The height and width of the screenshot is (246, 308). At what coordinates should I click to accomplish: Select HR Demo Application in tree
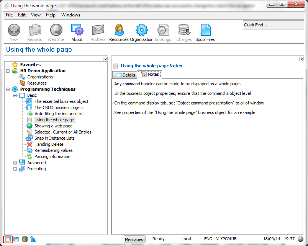pyautogui.click(x=43, y=71)
